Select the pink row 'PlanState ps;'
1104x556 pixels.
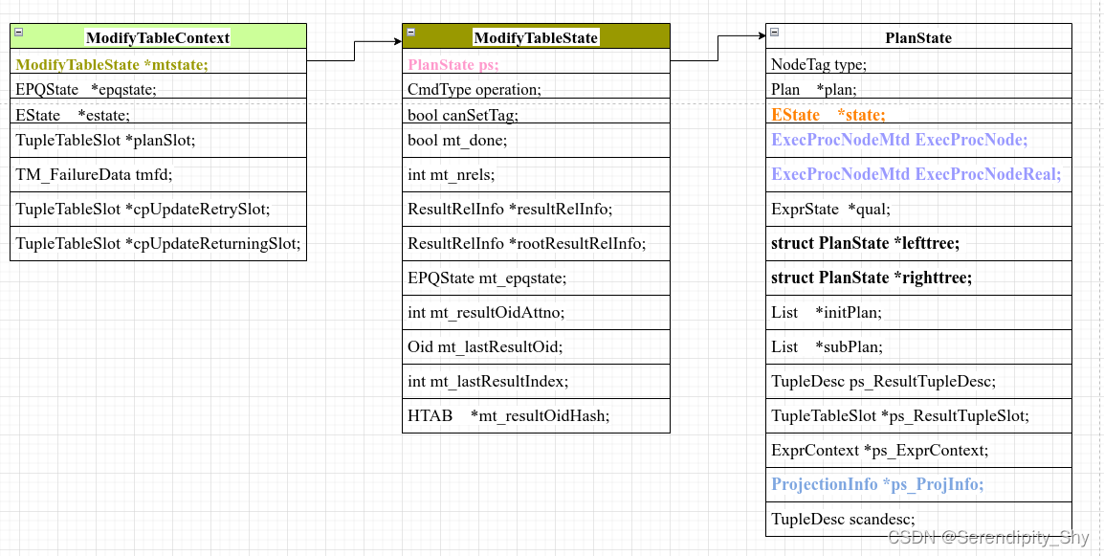pos(536,61)
